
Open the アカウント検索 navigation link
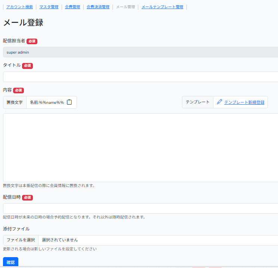pyautogui.click(x=19, y=7)
